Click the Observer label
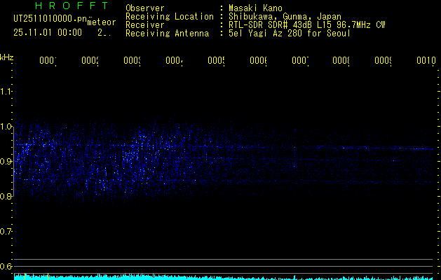Screen dimensions: 441x280 click(145, 8)
